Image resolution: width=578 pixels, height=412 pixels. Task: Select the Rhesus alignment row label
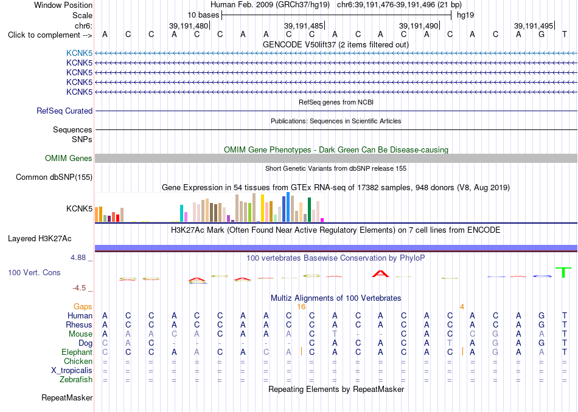pos(79,325)
